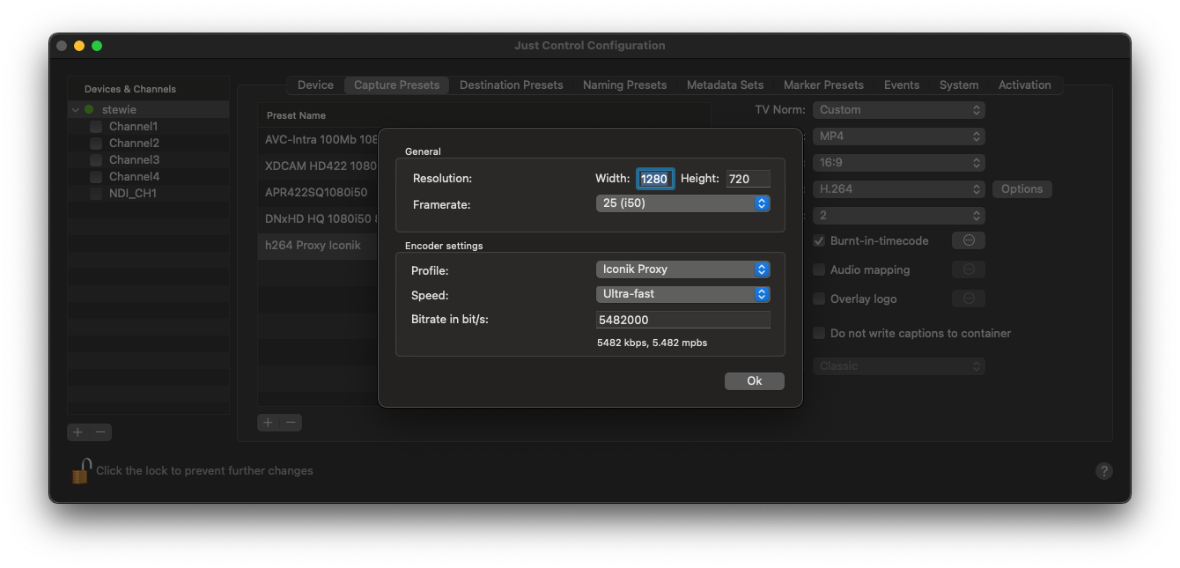Toggle the Channel4 checkbox
The width and height of the screenshot is (1180, 568).
96,177
